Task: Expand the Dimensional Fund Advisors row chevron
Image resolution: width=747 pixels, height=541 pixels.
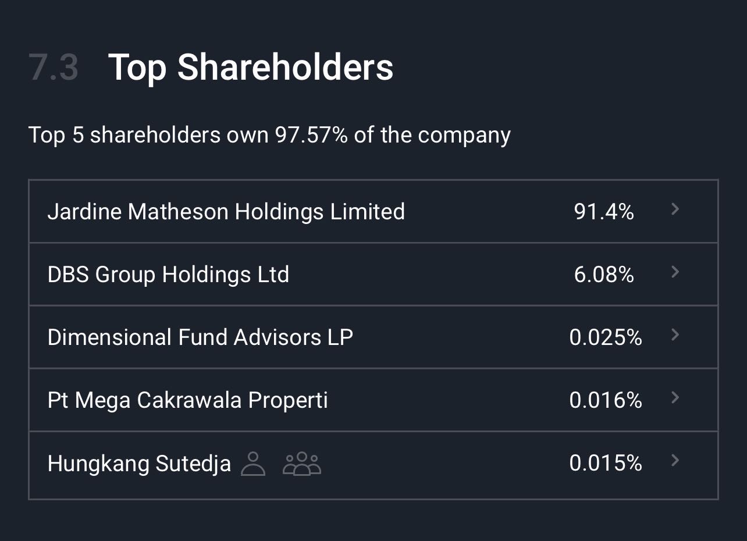Action: click(675, 335)
